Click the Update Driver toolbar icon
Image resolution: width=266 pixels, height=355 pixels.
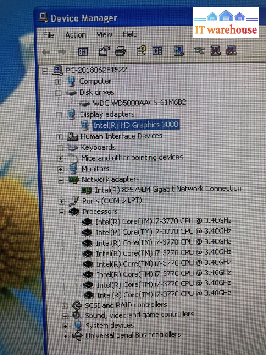(199, 51)
